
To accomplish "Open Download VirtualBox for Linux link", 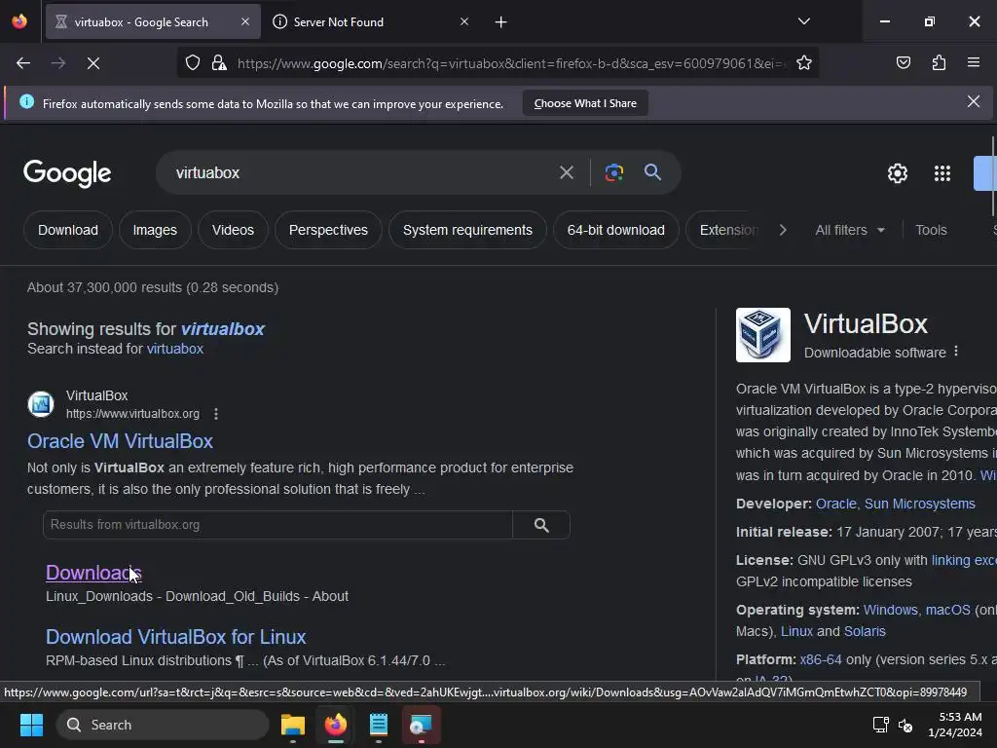I will (x=175, y=637).
